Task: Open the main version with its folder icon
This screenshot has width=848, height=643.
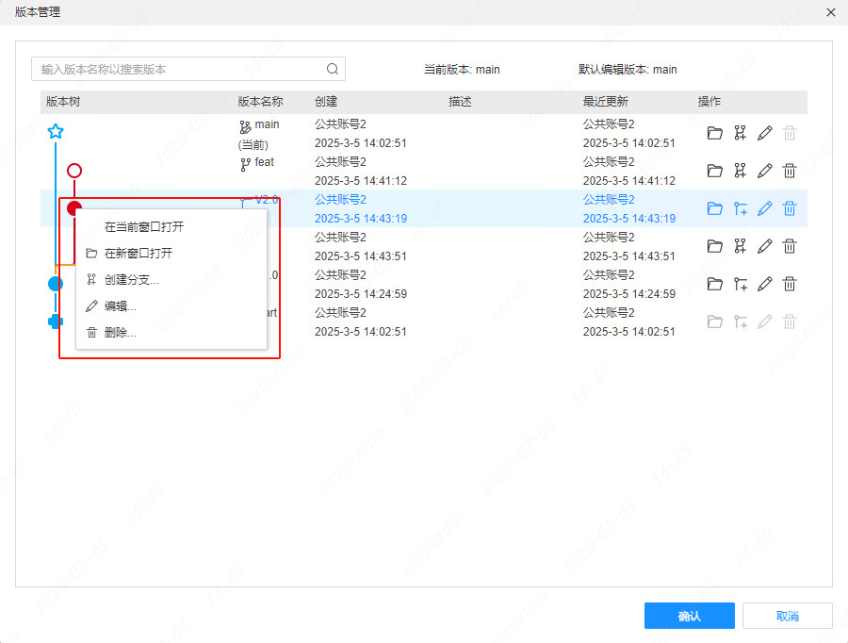Action: tap(715, 132)
